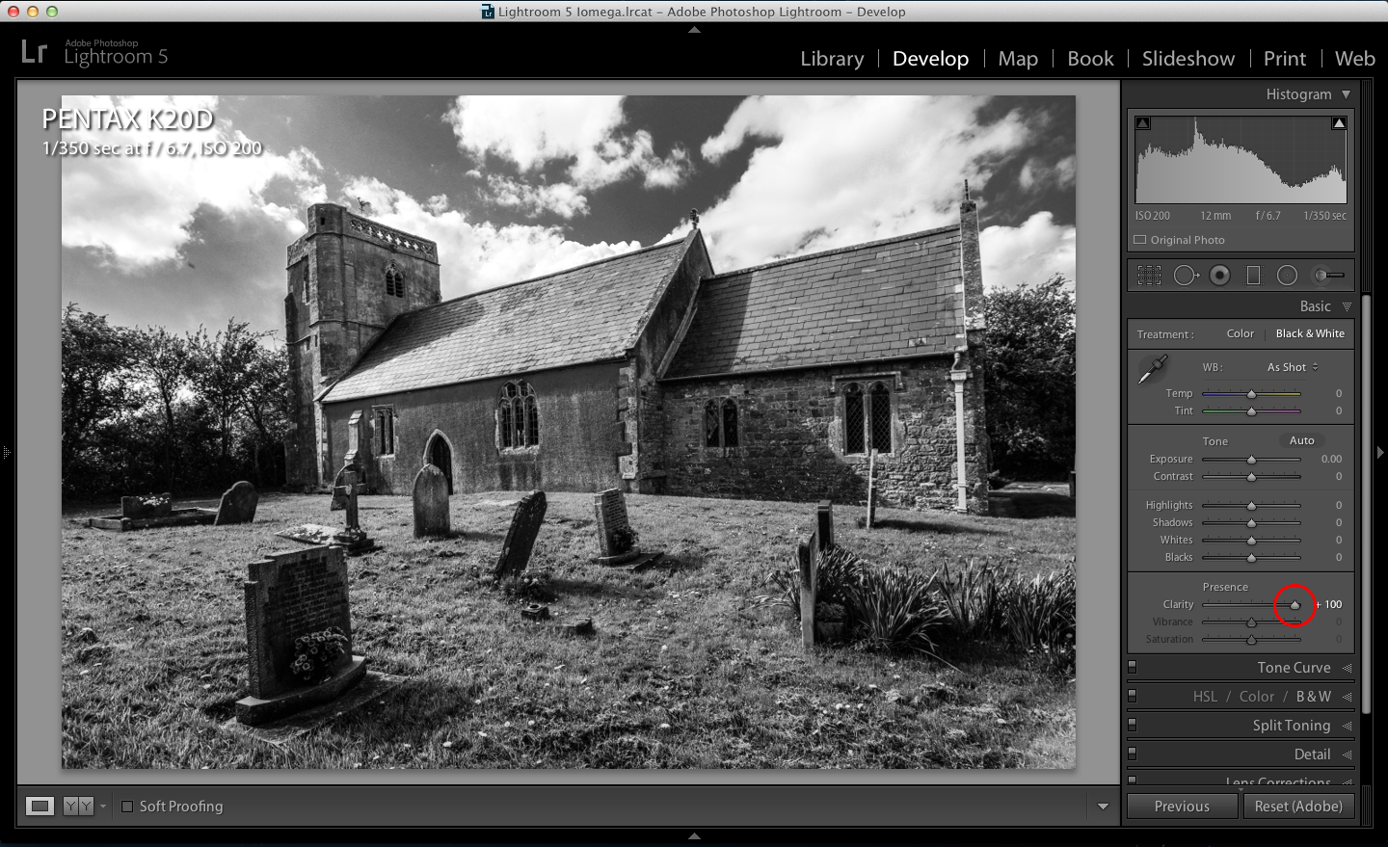
Task: Open the Slideshow module
Action: click(x=1188, y=59)
